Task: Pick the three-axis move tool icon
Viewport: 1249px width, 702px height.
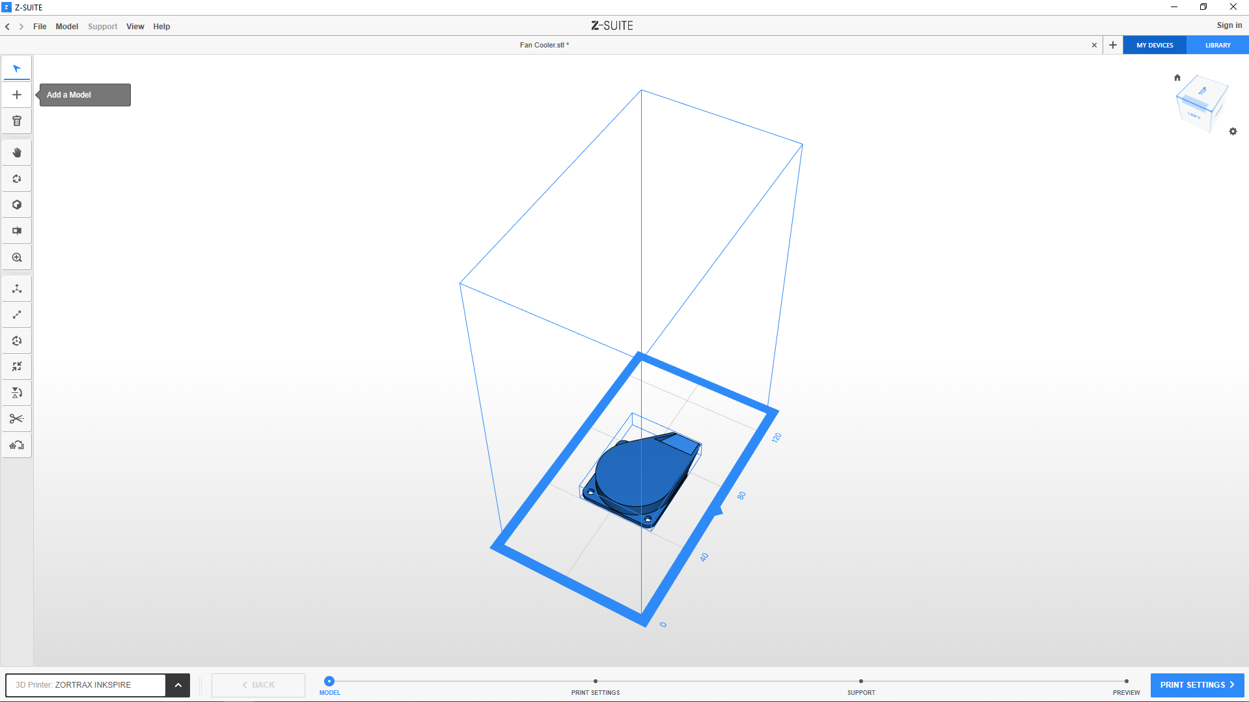Action: (x=17, y=289)
